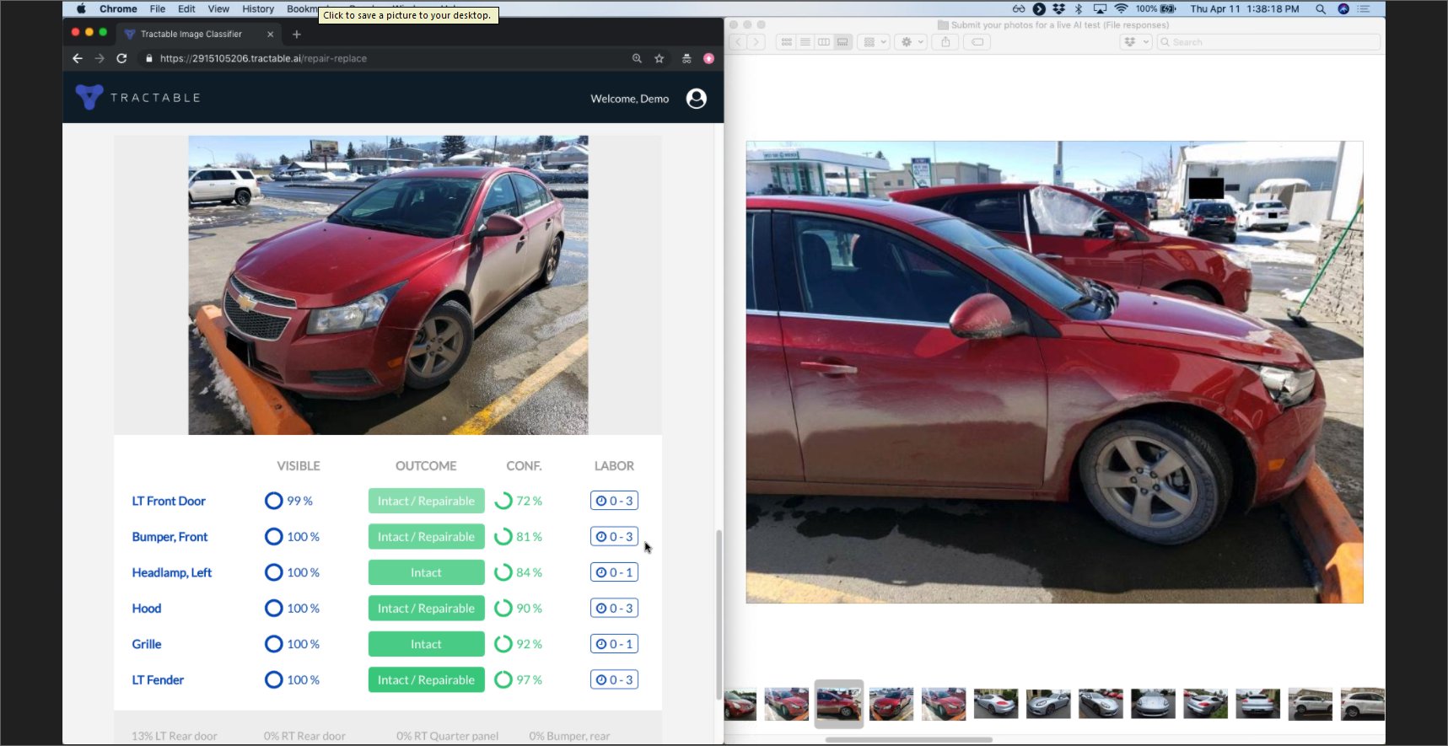Viewport: 1448px width, 746px height.
Task: Bookmark this page with the star icon
Action: [659, 58]
